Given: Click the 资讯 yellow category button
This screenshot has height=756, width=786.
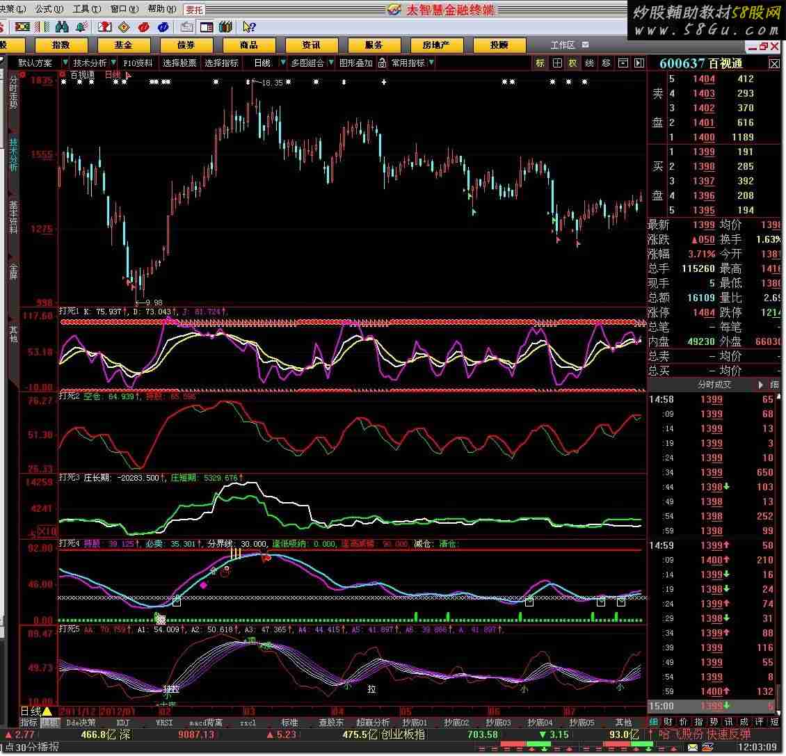Looking at the screenshot, I should pyautogui.click(x=312, y=45).
